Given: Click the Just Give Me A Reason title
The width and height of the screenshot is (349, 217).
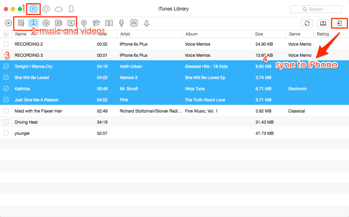Looking at the screenshot, I should tap(37, 100).
